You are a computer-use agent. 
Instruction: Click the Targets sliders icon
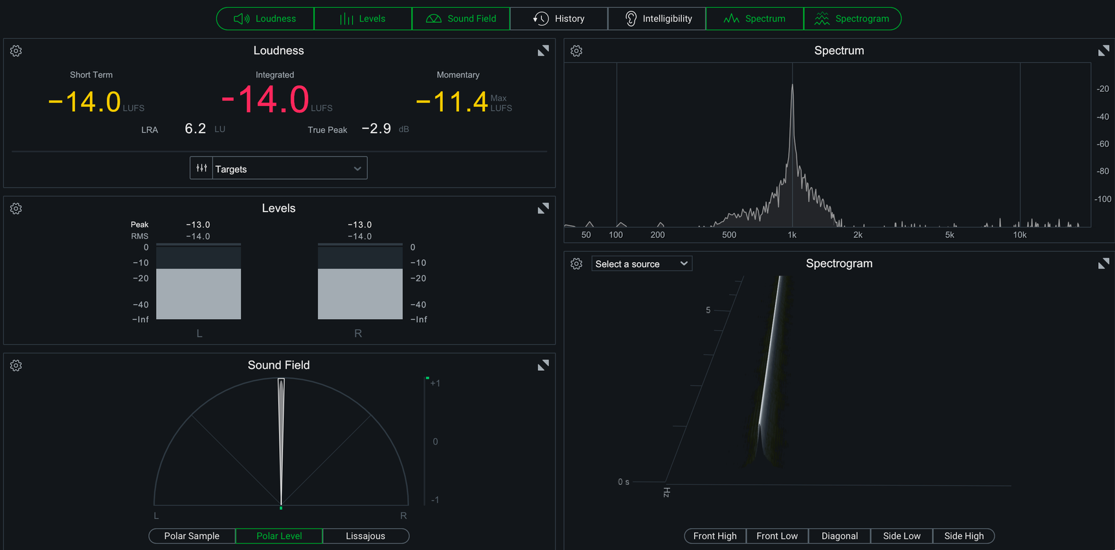[x=201, y=168]
